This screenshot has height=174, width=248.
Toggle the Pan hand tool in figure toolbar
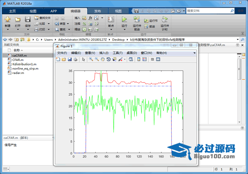coord(103,60)
